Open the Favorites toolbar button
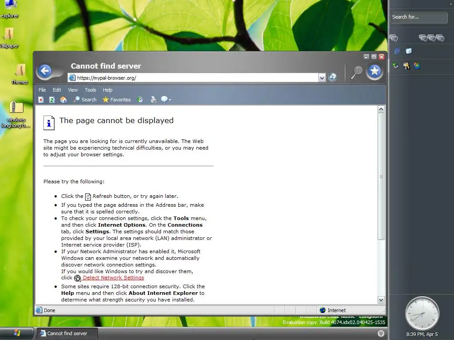Viewport: 454px width, 340px height. tap(117, 100)
